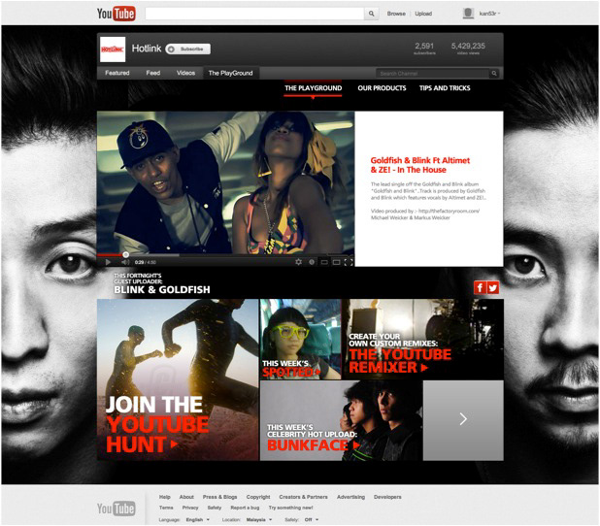Open the Location Malaysia dropdown

coord(259,519)
